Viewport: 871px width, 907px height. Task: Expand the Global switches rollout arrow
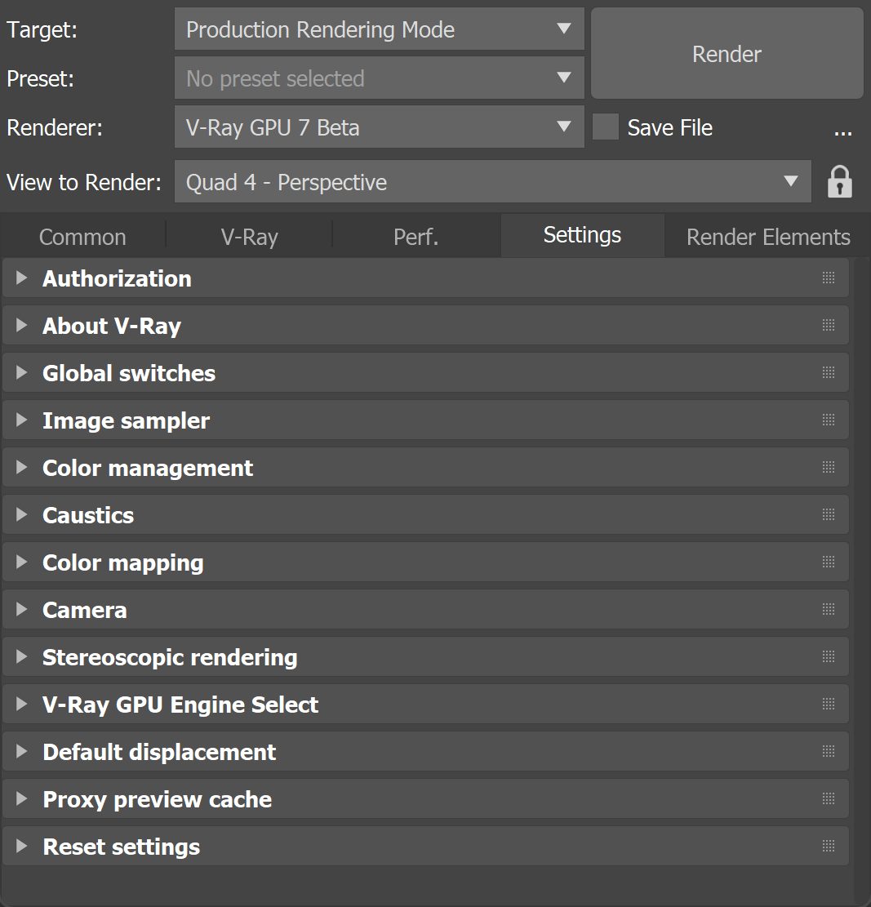[21, 373]
